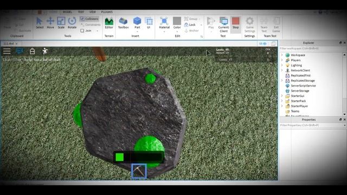Open the Join dropdown arrow
Screen dimensions: 347x195
(x=98, y=31)
